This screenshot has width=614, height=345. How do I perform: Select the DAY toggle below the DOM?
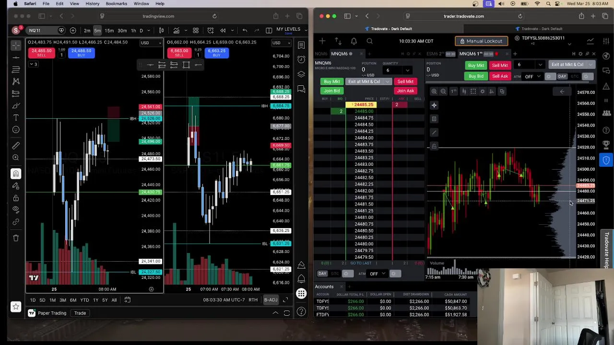(x=322, y=274)
